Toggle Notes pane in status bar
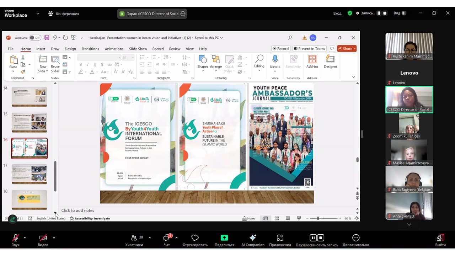The image size is (455, 256). pos(249,218)
